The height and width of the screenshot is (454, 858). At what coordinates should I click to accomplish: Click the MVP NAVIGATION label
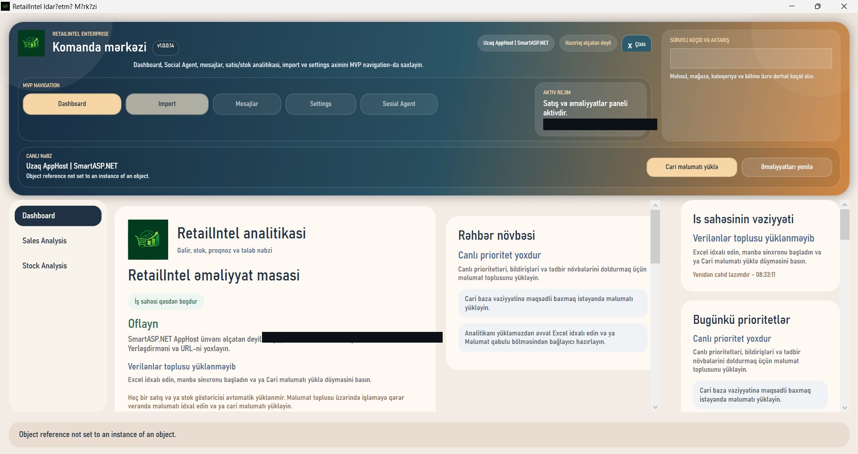[x=41, y=85]
